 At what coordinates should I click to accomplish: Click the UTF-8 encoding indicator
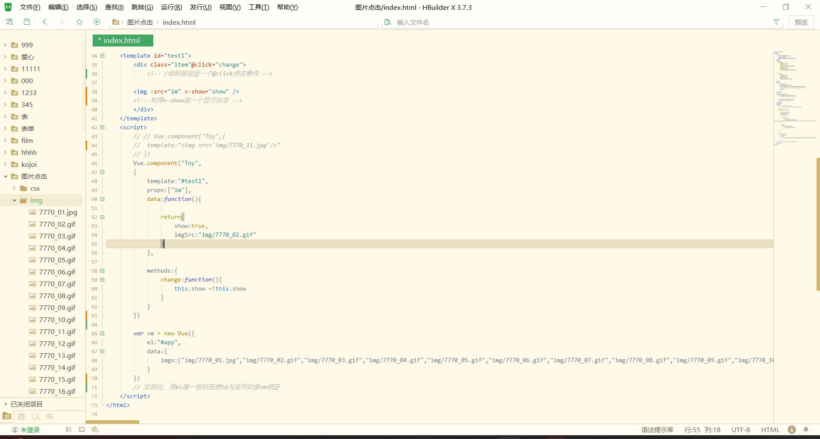point(740,430)
